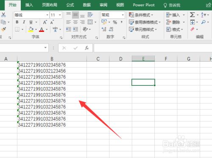Decrease indent
The image size is (212, 158).
click(x=69, y=29)
